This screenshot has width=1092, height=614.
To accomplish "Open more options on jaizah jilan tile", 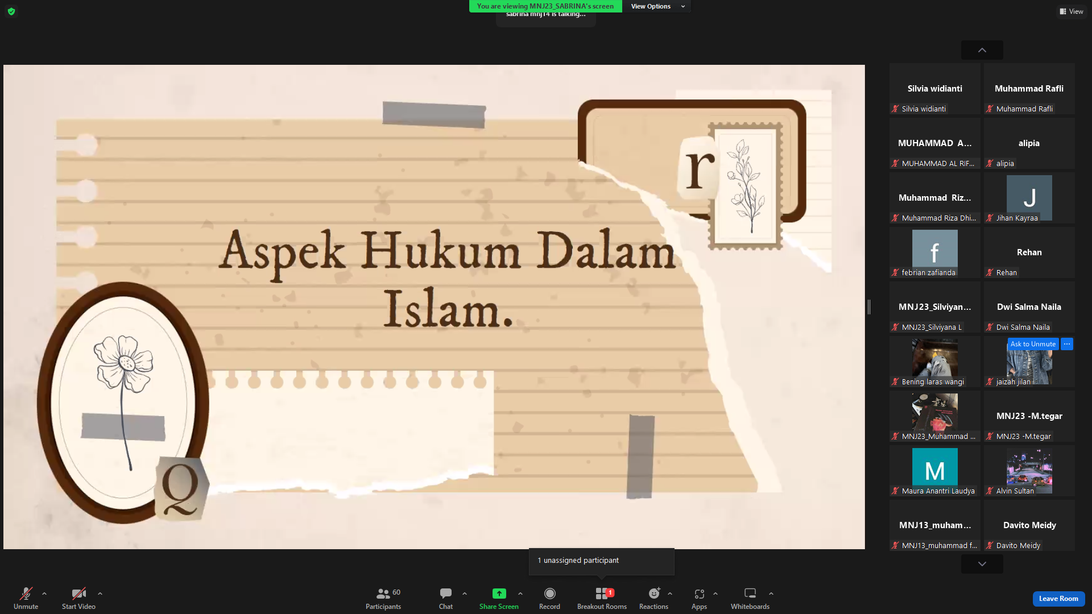I will point(1067,344).
